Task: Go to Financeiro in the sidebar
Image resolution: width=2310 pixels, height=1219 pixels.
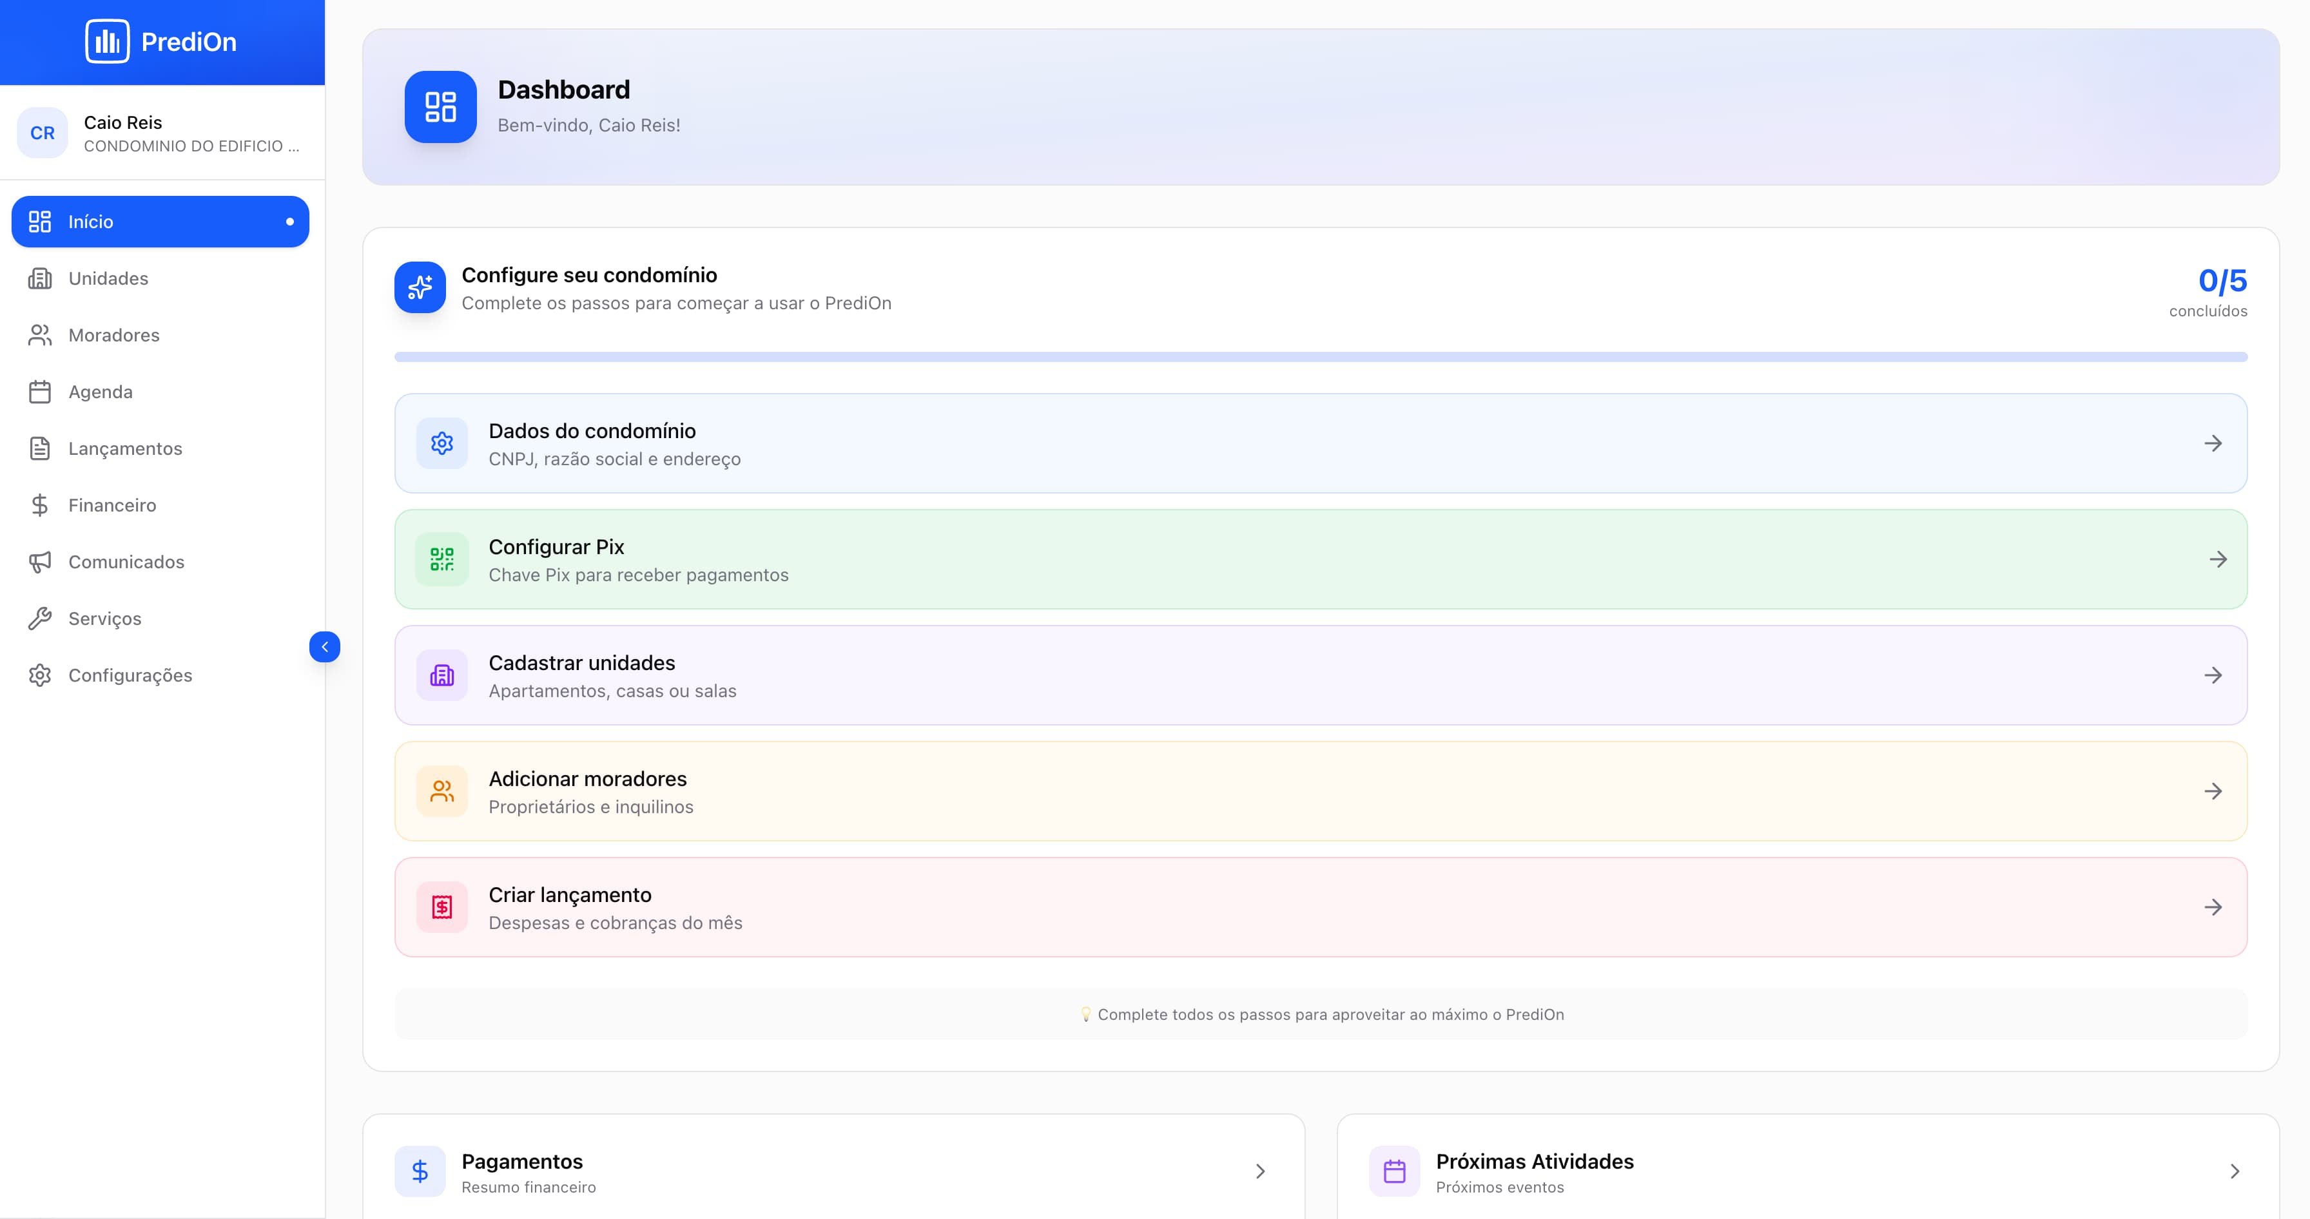Action: (112, 506)
